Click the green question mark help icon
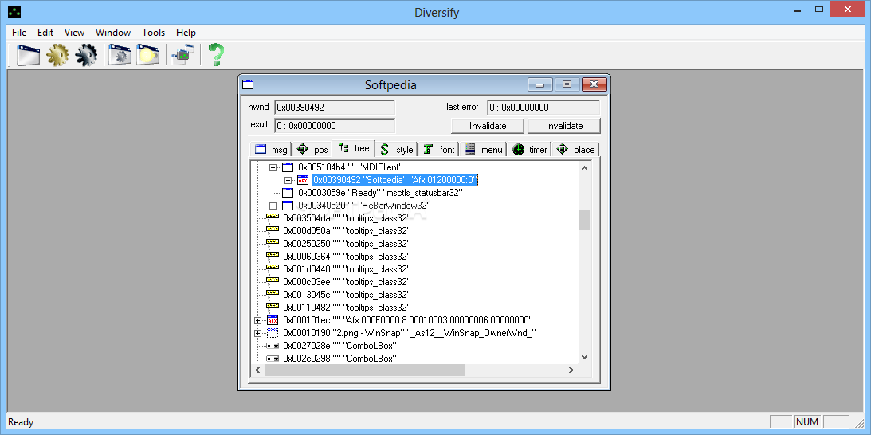The width and height of the screenshot is (871, 435). [x=216, y=54]
